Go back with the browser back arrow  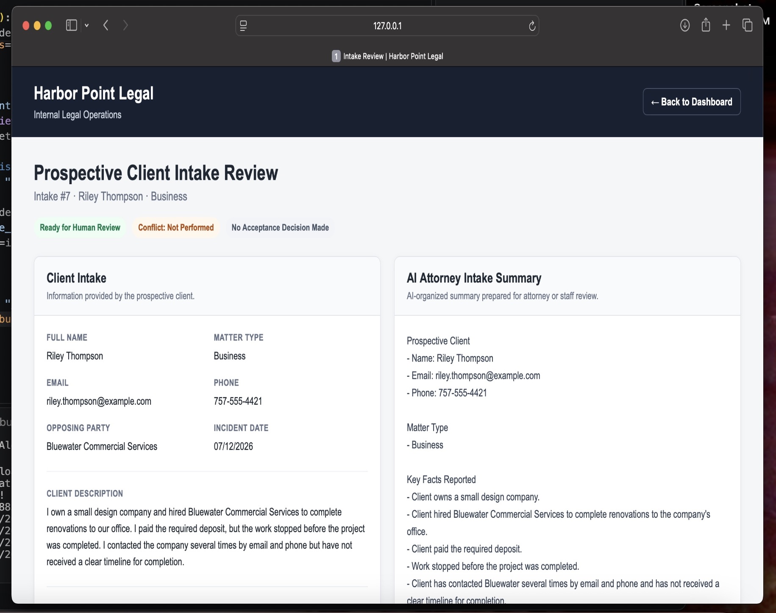click(106, 25)
